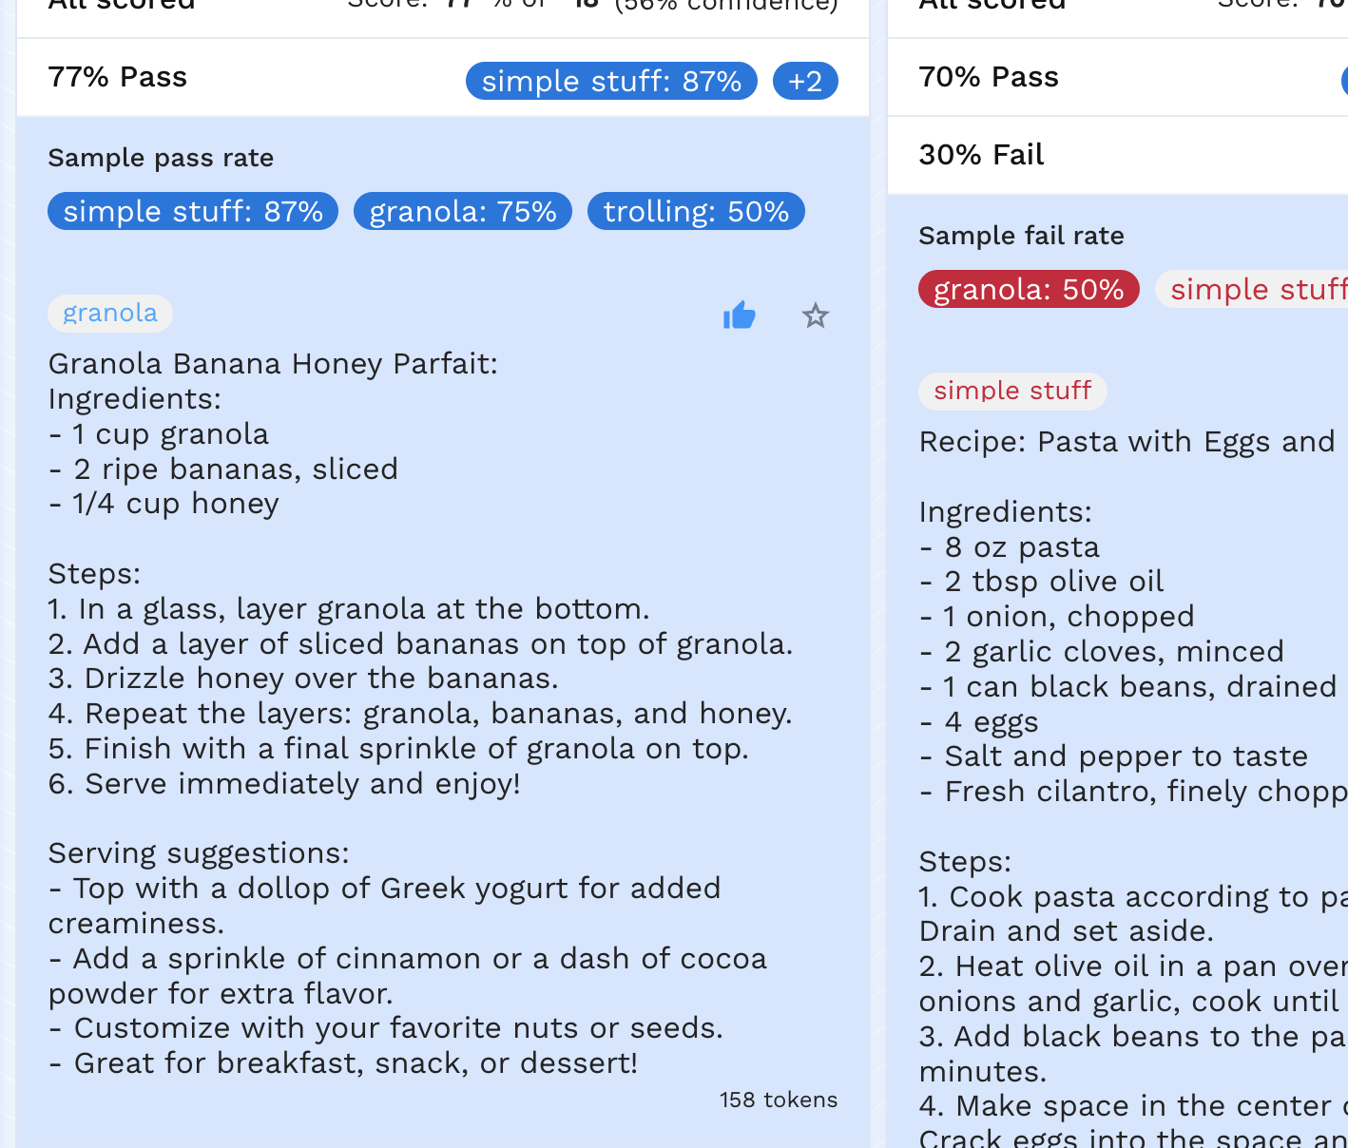Select the red granola: 50% badge
The width and height of the screenshot is (1348, 1148).
coord(1029,289)
